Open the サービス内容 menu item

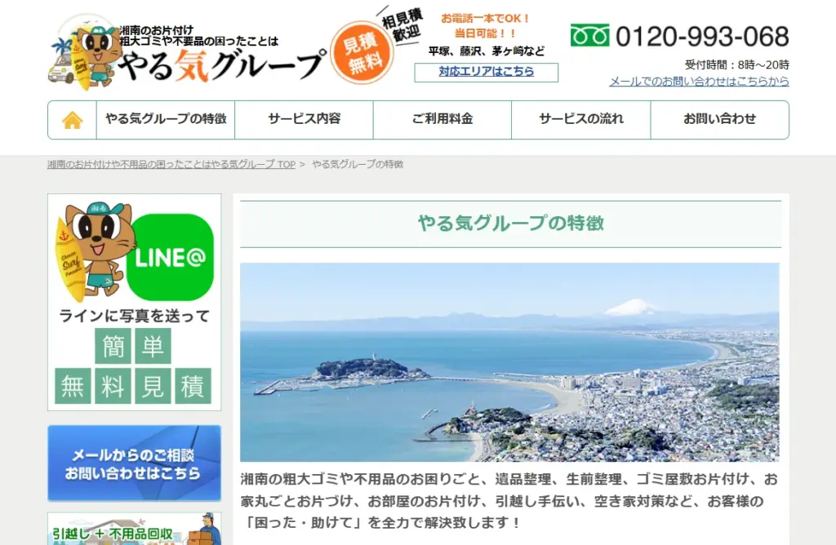pos(304,119)
